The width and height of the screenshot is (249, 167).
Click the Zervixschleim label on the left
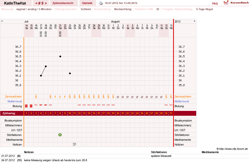[13, 97]
